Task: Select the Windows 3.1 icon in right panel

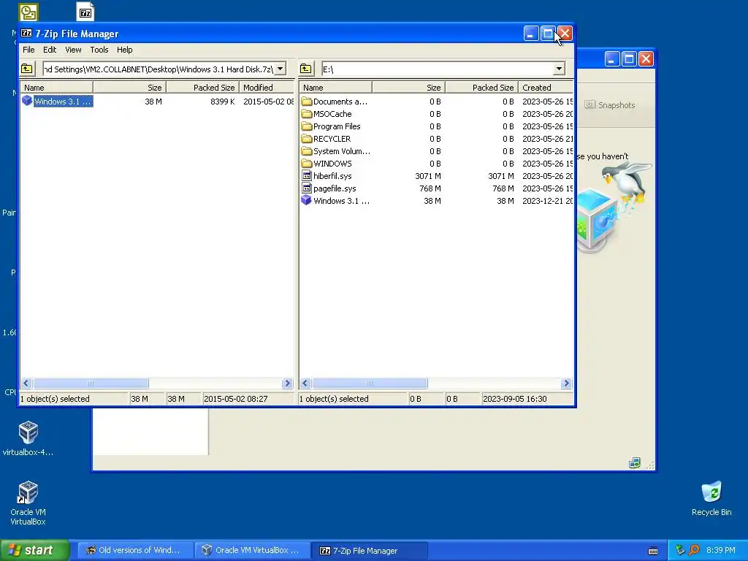Action: pyautogui.click(x=307, y=201)
